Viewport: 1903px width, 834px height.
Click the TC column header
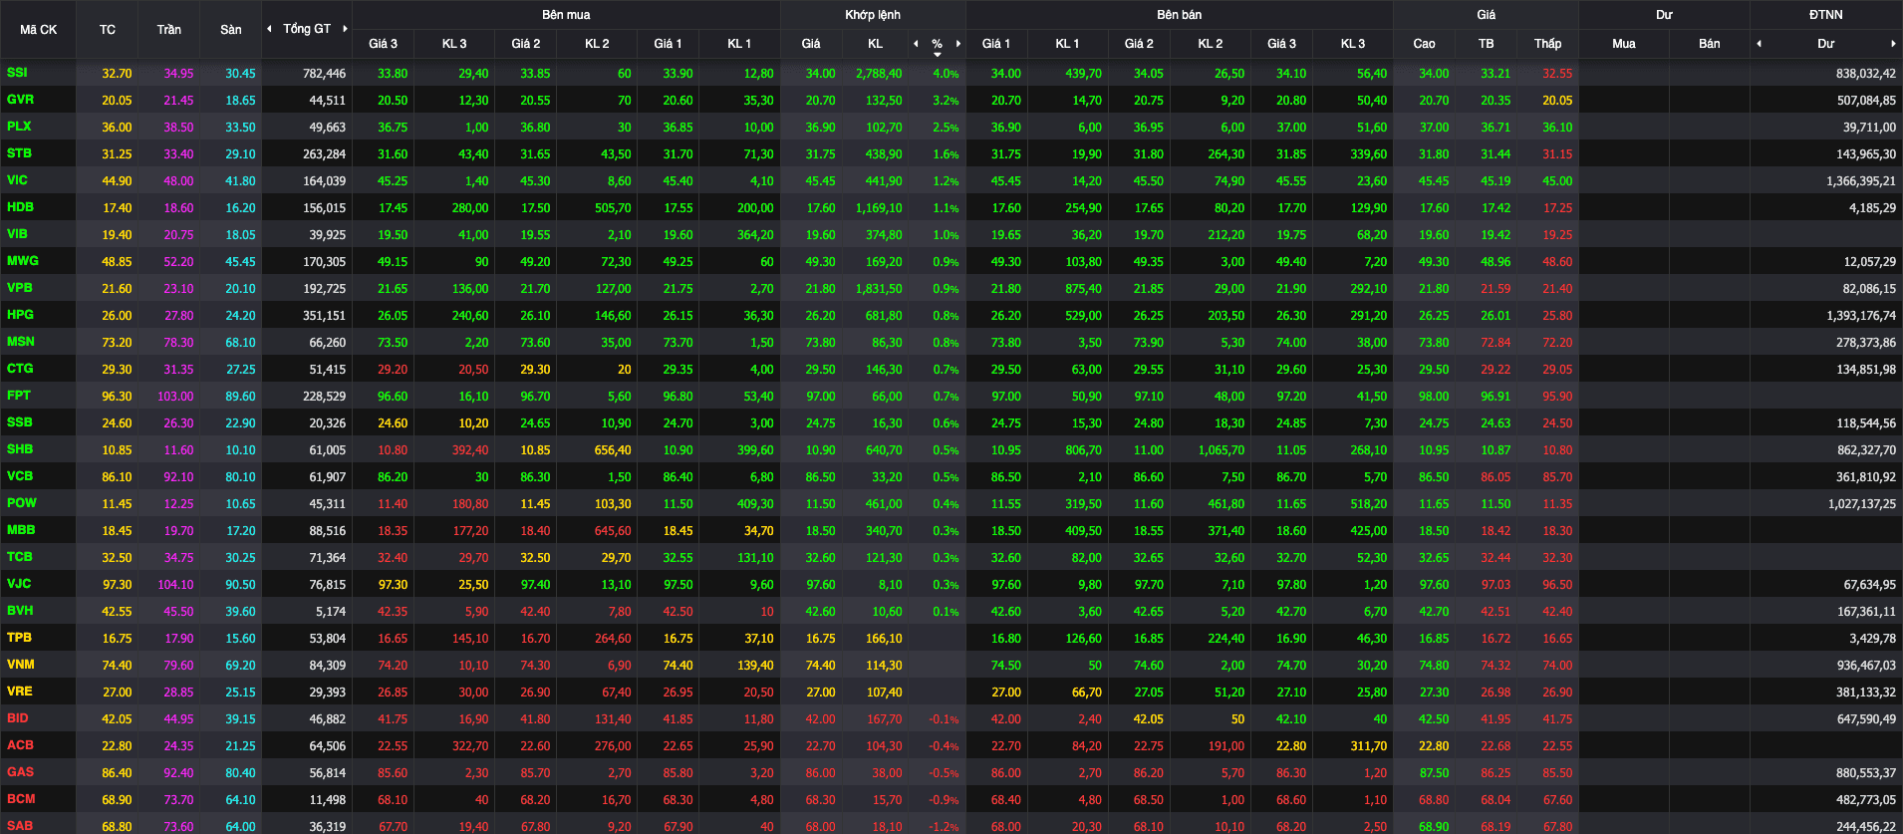108,30
